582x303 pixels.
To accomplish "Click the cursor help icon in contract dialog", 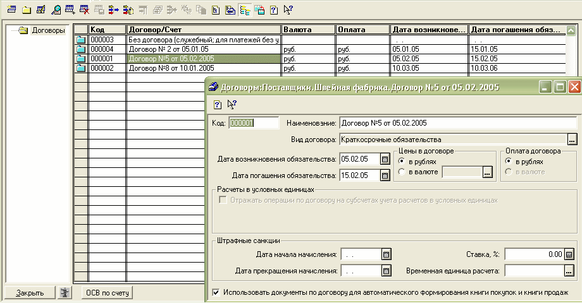I will [x=232, y=105].
